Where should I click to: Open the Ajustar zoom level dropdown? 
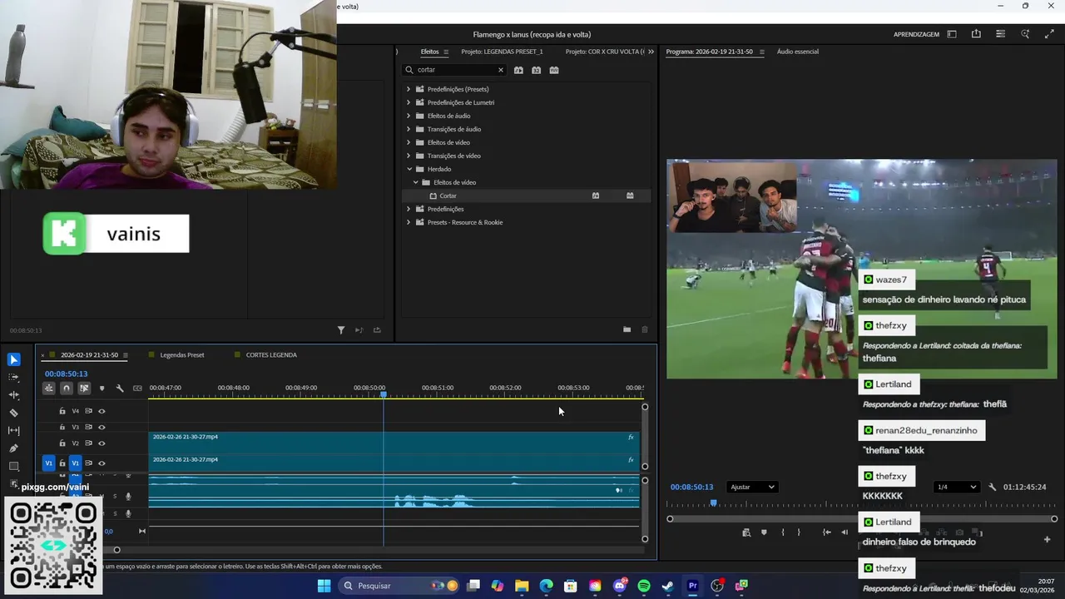[752, 487]
